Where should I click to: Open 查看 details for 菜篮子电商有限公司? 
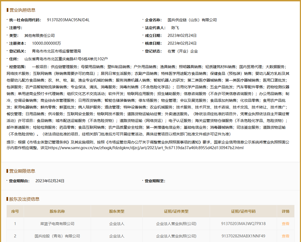coord(285,224)
